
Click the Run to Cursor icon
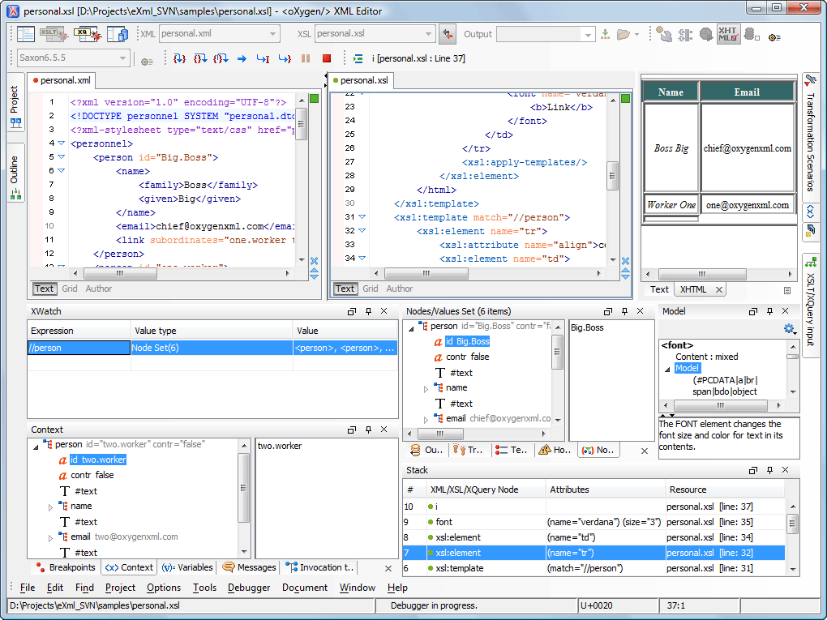pyautogui.click(x=263, y=58)
